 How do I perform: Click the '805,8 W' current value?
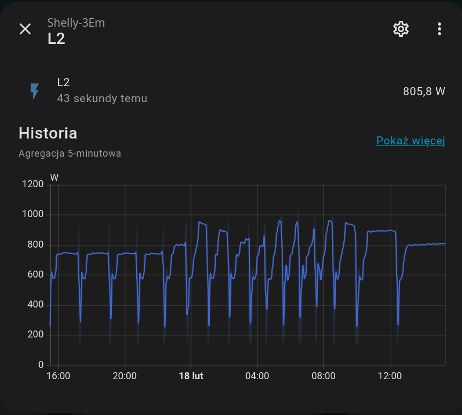coord(424,91)
